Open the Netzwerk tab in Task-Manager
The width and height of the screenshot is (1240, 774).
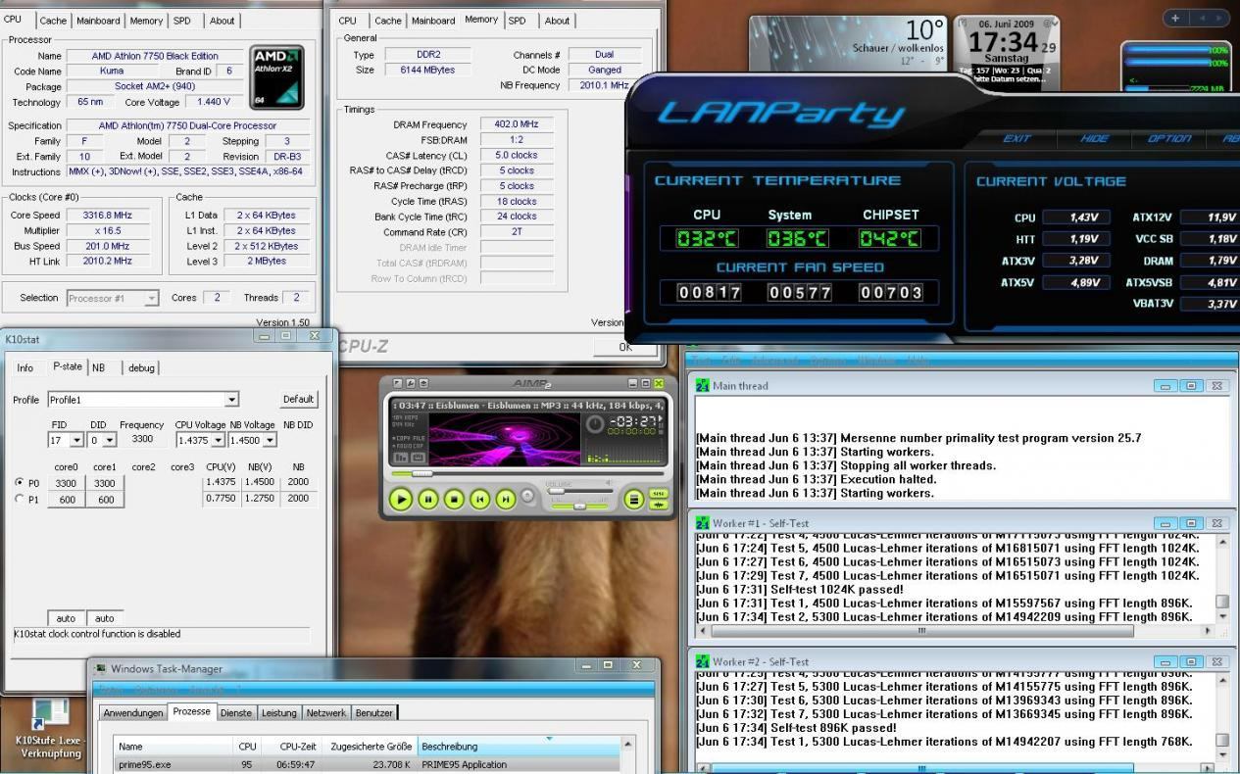pyautogui.click(x=325, y=713)
